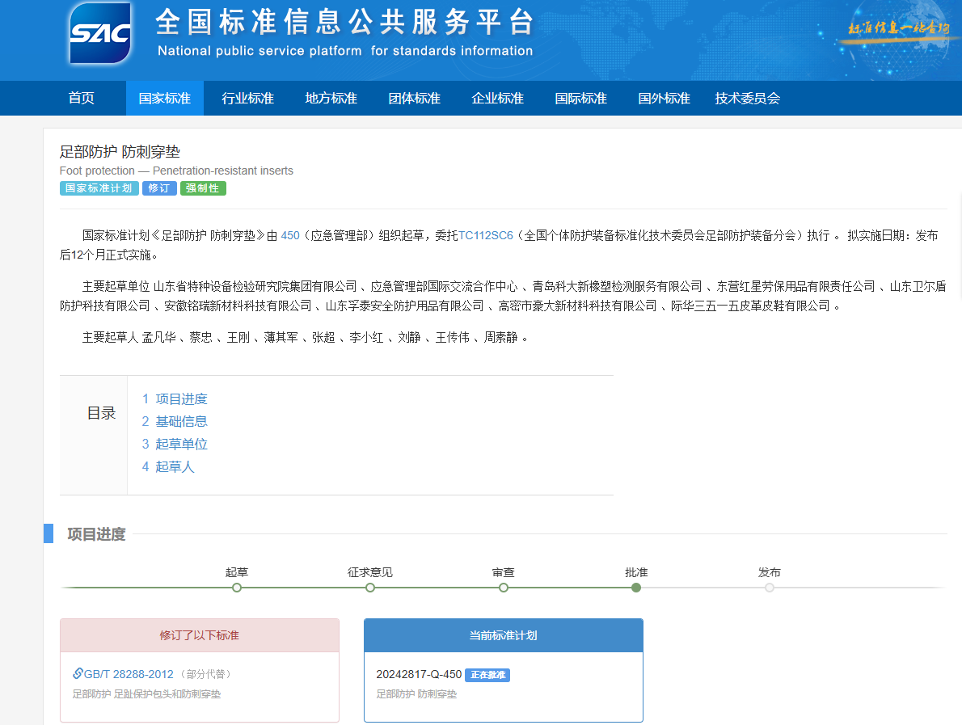Click the（部分代替）label

pyautogui.click(x=206, y=674)
